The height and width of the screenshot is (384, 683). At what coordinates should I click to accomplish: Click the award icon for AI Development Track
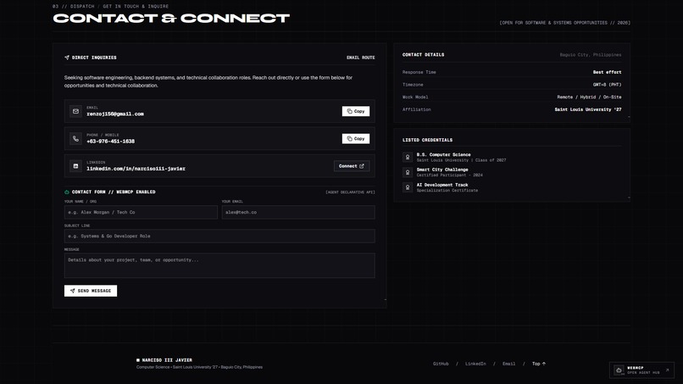(408, 187)
